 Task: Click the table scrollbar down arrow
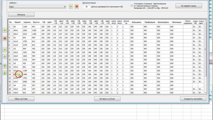point(205,93)
